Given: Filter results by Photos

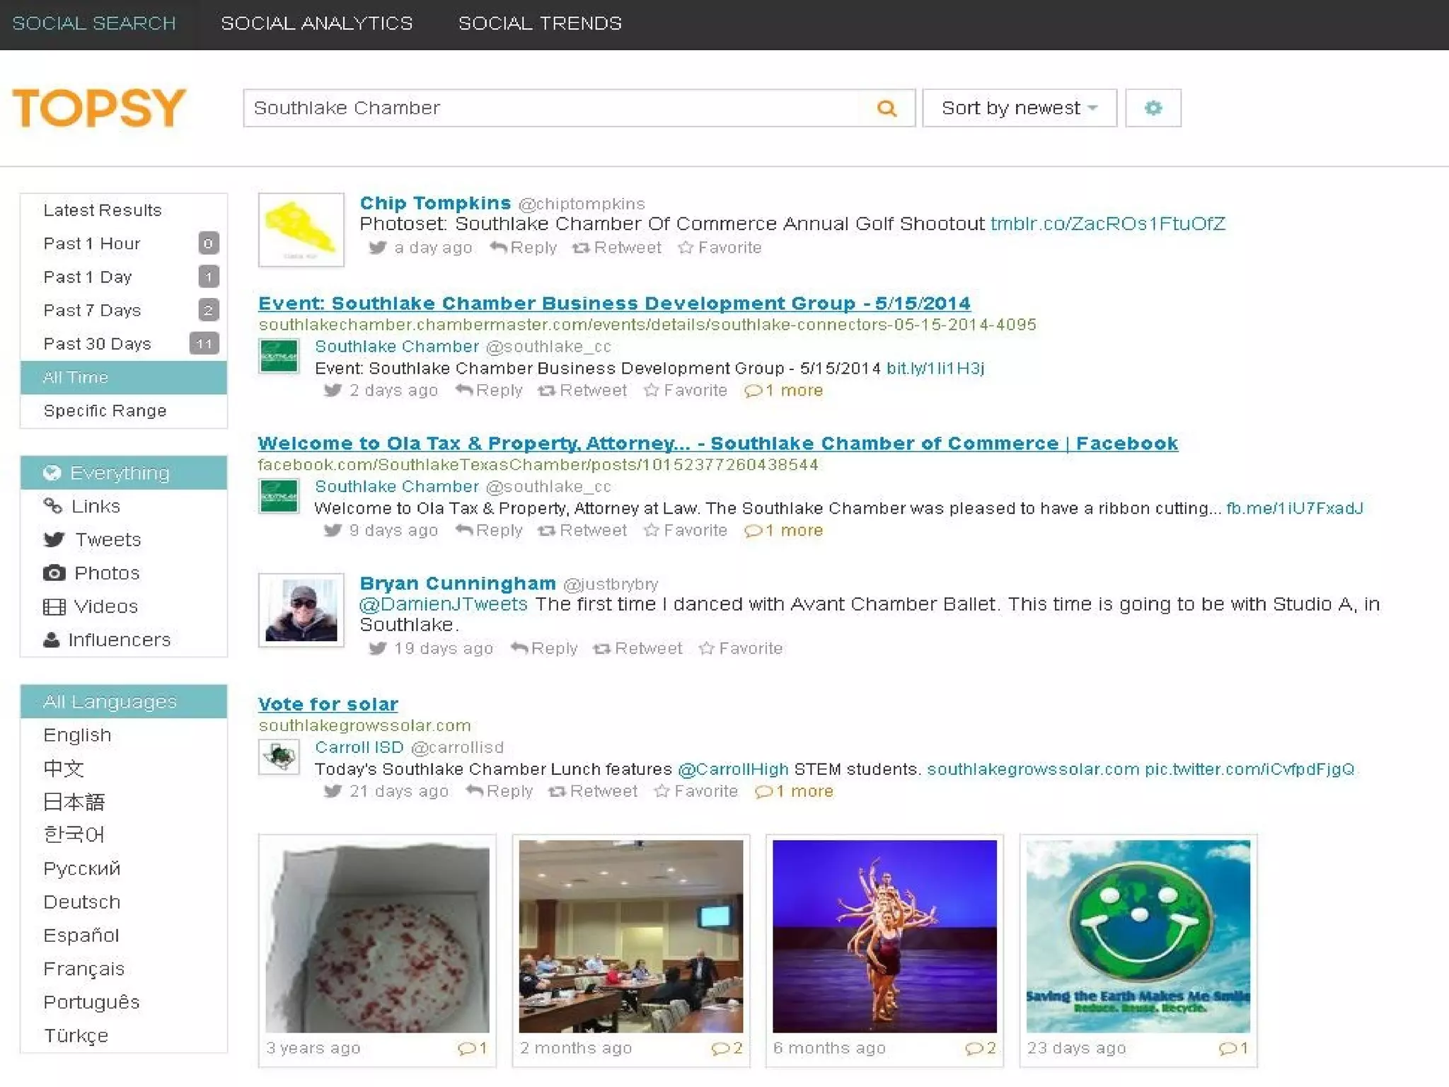Looking at the screenshot, I should [x=106, y=573].
